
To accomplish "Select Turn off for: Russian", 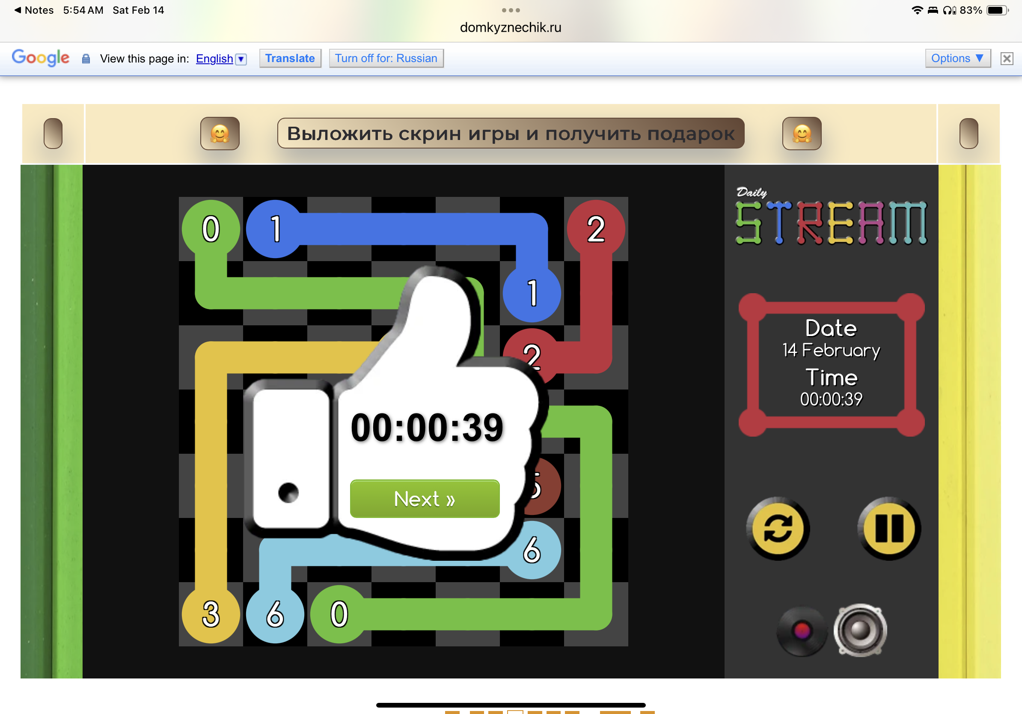I will click(386, 58).
